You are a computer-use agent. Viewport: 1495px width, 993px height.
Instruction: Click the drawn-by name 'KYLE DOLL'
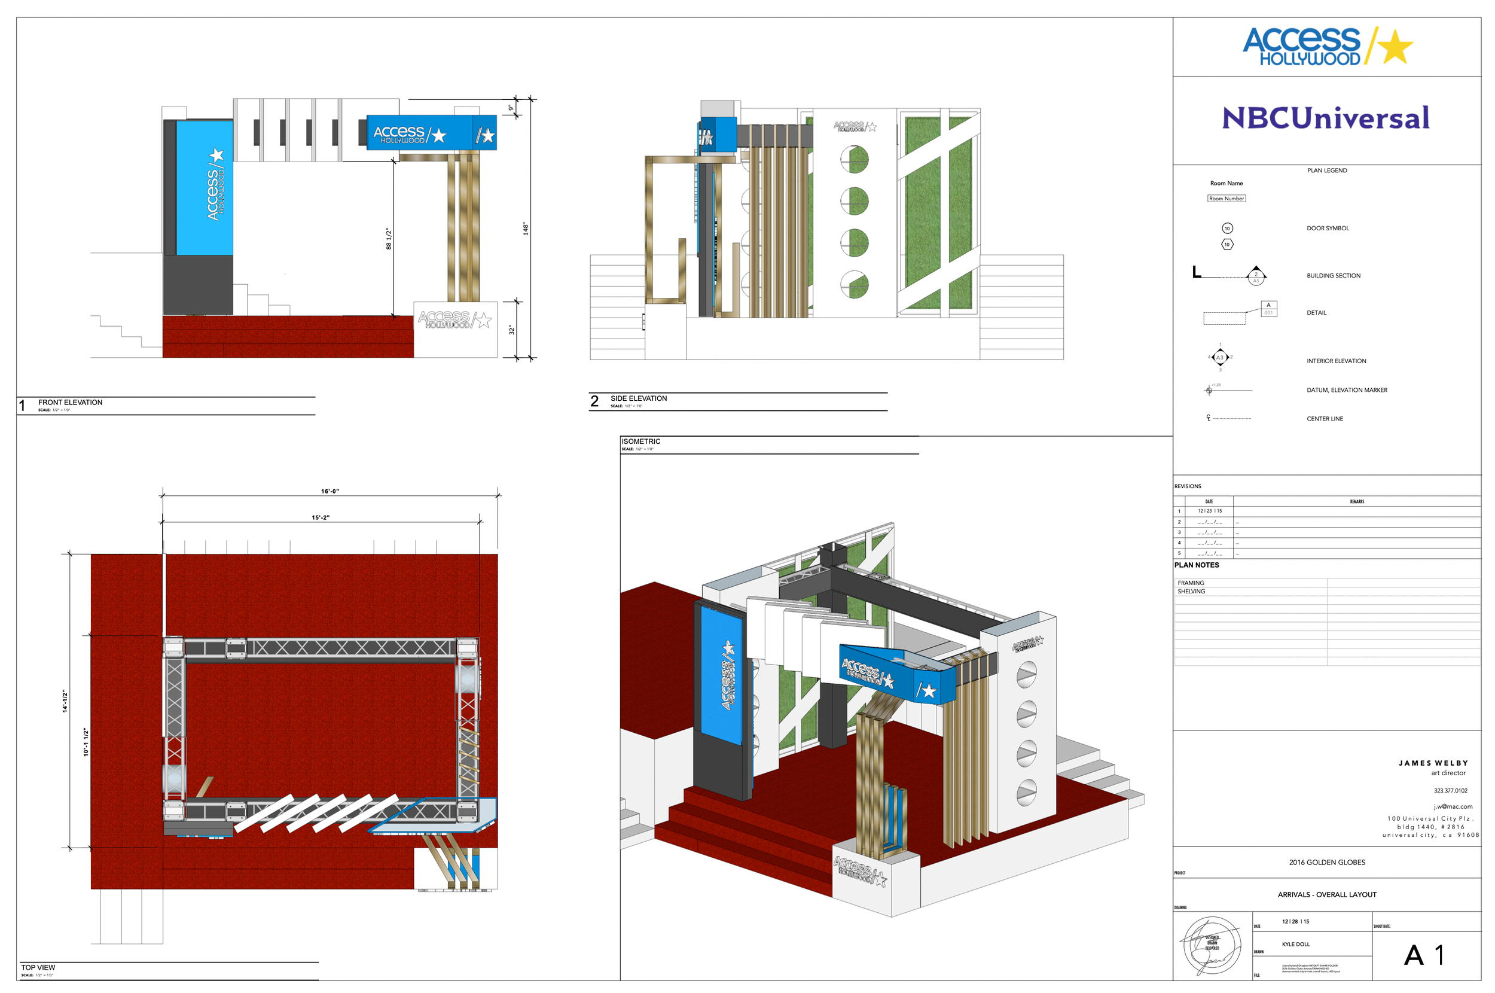[1295, 944]
